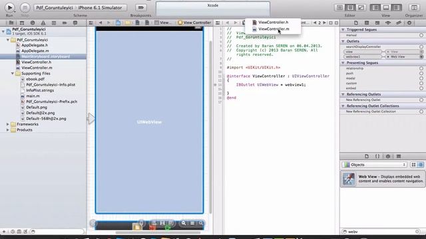Screen dimensions: 426x239
Task: Click searchDisplayController outlet connection circle
Action: click(x=421, y=46)
